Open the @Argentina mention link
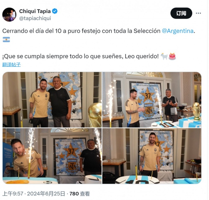The image size is (209, 200). pyautogui.click(x=178, y=31)
